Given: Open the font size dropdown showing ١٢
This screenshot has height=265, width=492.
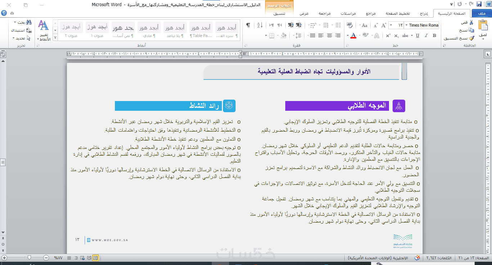Looking at the screenshot, I should [x=391, y=25].
